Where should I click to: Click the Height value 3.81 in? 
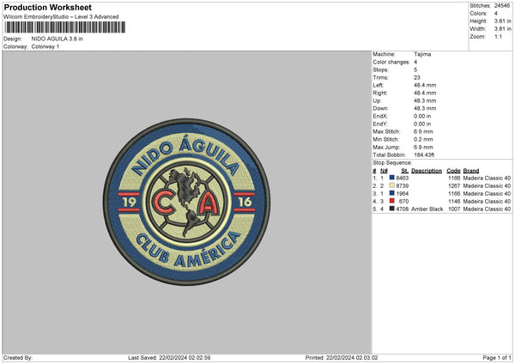[503, 21]
